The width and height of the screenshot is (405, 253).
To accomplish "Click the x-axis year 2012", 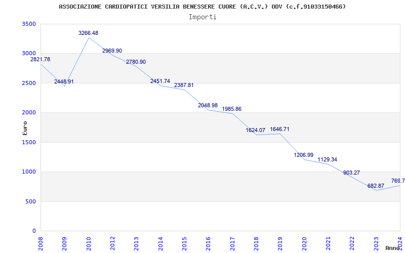I will point(112,243).
